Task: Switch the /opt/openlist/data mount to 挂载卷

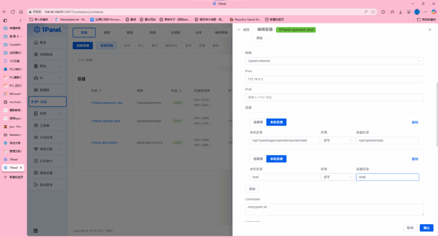Action: [258, 122]
